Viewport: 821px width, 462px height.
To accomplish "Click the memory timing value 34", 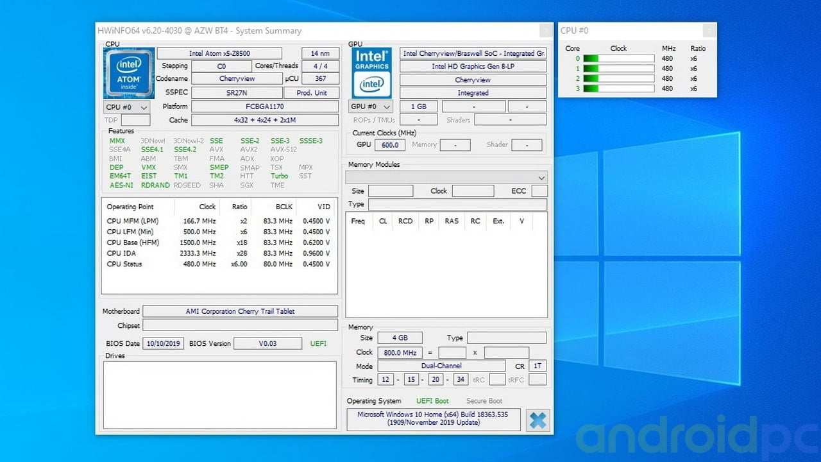I will 460,380.
